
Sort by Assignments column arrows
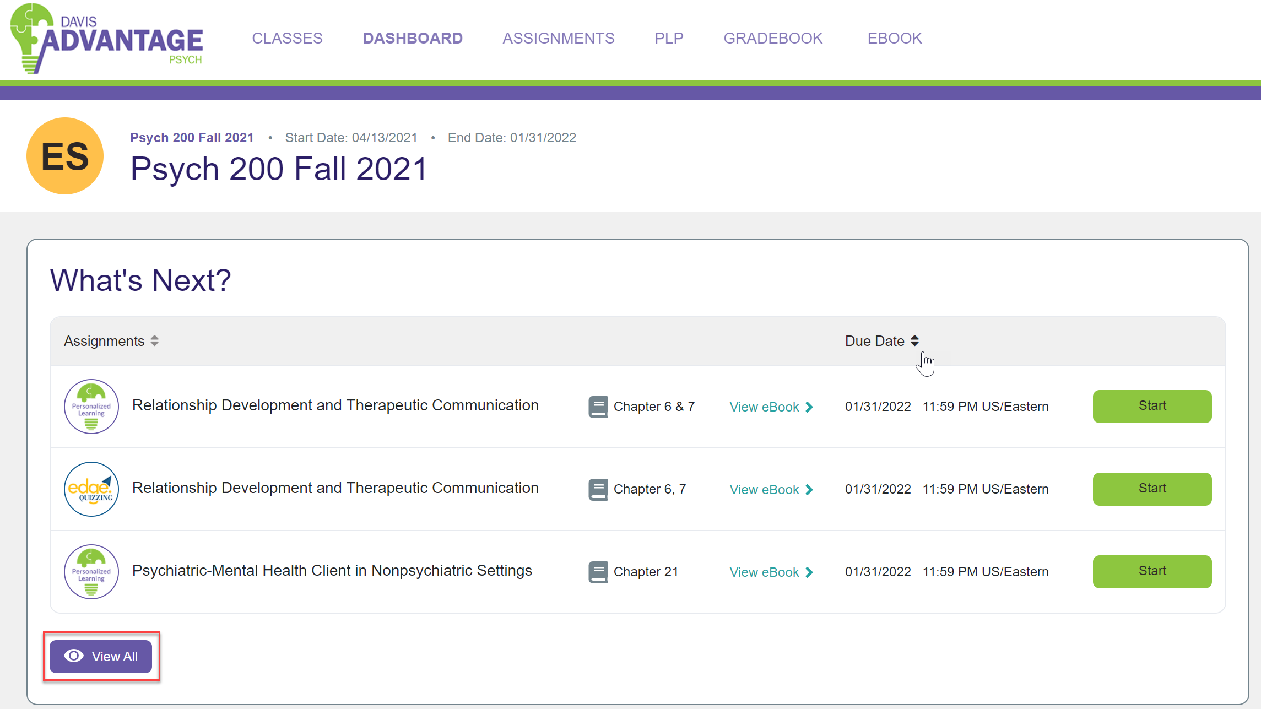[x=155, y=341]
